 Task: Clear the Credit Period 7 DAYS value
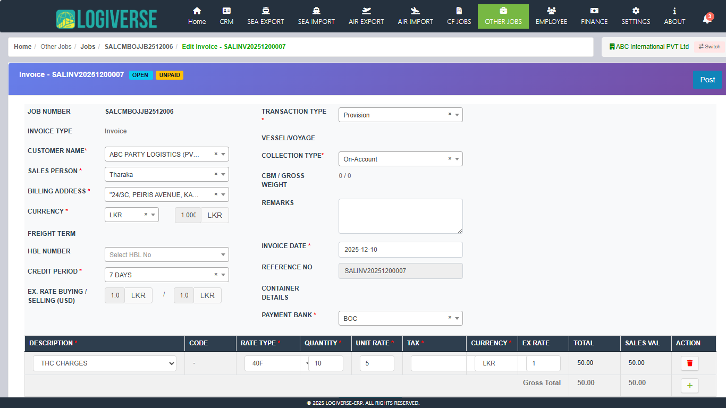point(216,275)
